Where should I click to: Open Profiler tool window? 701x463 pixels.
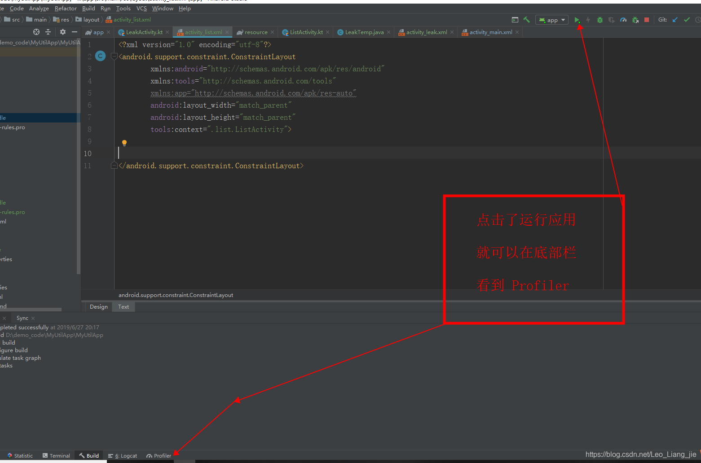(159, 456)
